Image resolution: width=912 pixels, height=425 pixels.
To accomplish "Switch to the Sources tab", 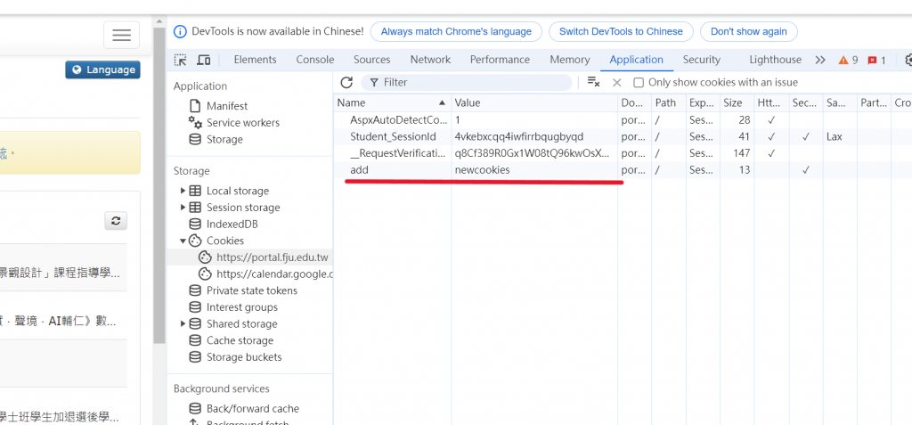I will click(x=371, y=60).
